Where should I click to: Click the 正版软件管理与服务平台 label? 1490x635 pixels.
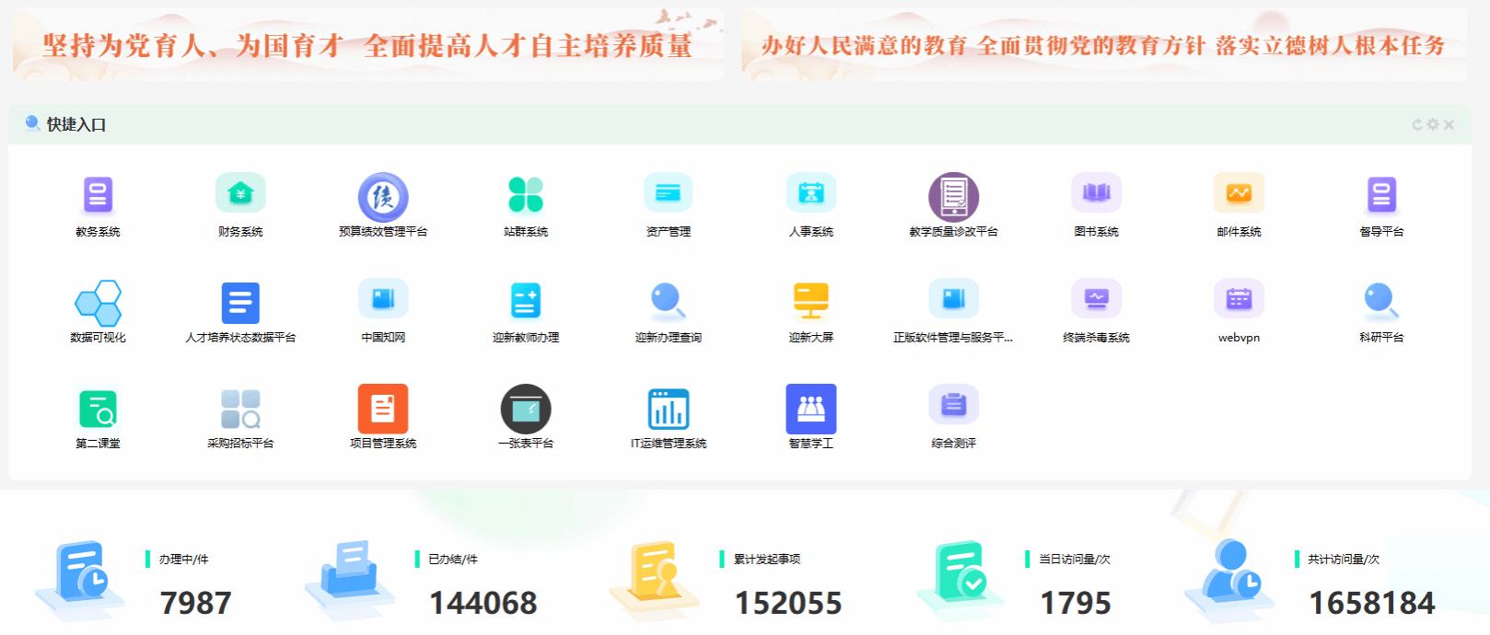(953, 338)
